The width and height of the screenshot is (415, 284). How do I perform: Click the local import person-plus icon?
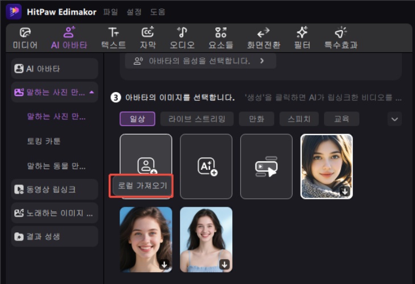click(x=147, y=166)
